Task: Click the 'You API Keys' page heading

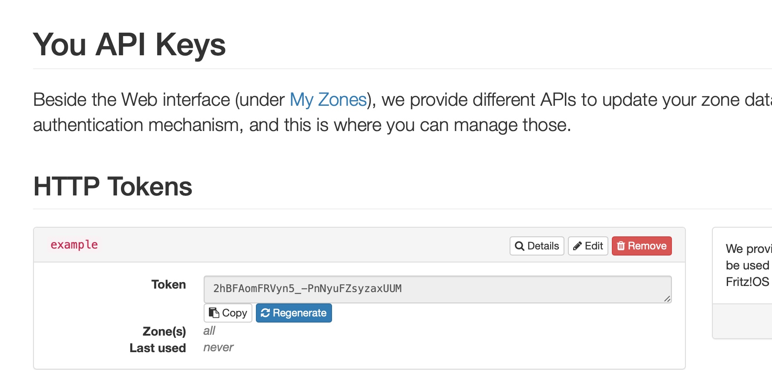Action: click(129, 44)
